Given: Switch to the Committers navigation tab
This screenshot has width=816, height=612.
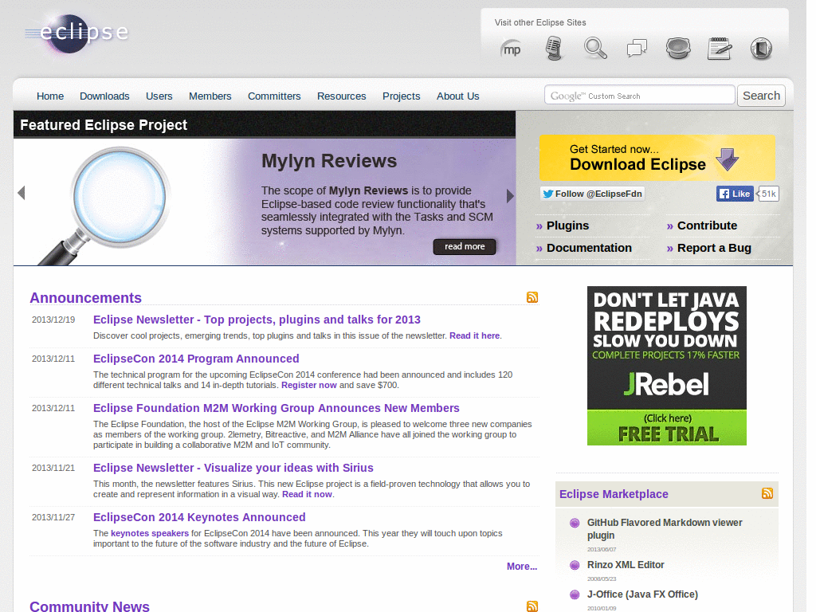Looking at the screenshot, I should click(x=274, y=96).
